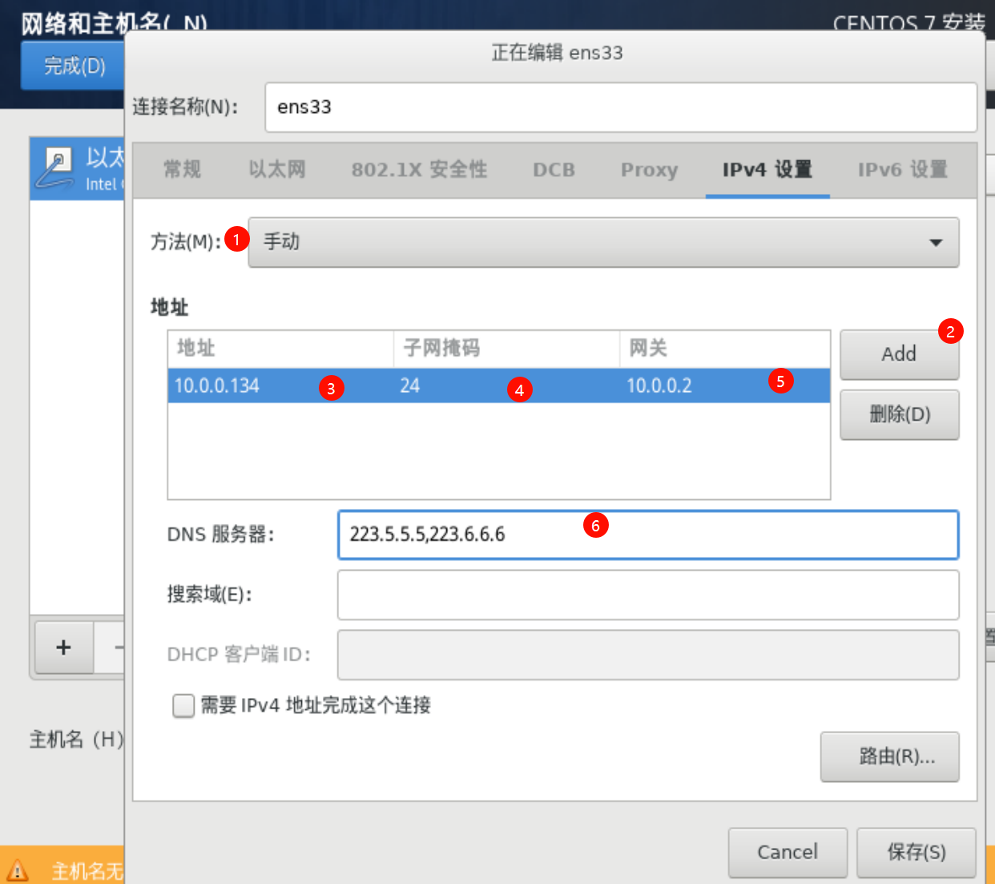The height and width of the screenshot is (884, 995).
Task: Click the hostname warning triangle icon
Action: (x=17, y=870)
